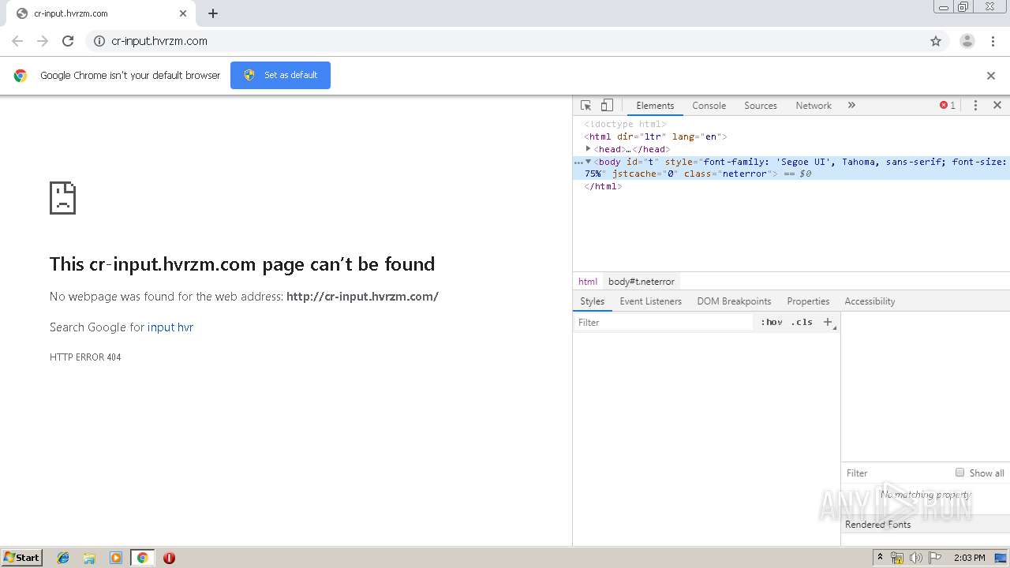The width and height of the screenshot is (1010, 568).
Task: Click html in the breadcrumb bar
Action: click(x=588, y=282)
